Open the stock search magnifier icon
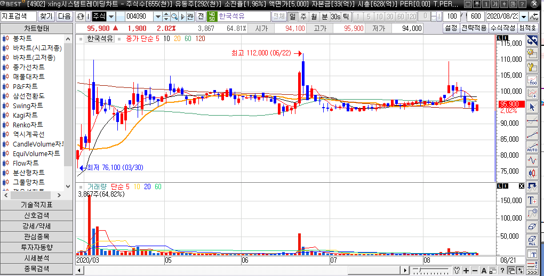The width and height of the screenshot is (544, 276). (x=174, y=17)
